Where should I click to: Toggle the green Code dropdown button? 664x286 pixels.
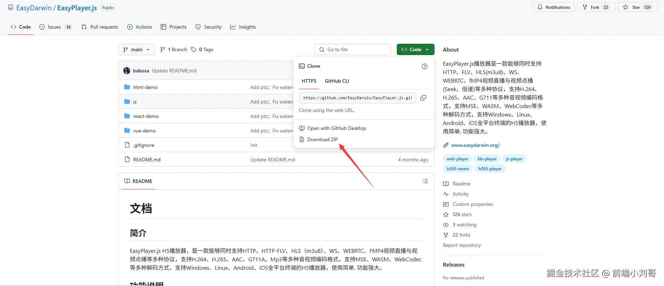pos(415,49)
